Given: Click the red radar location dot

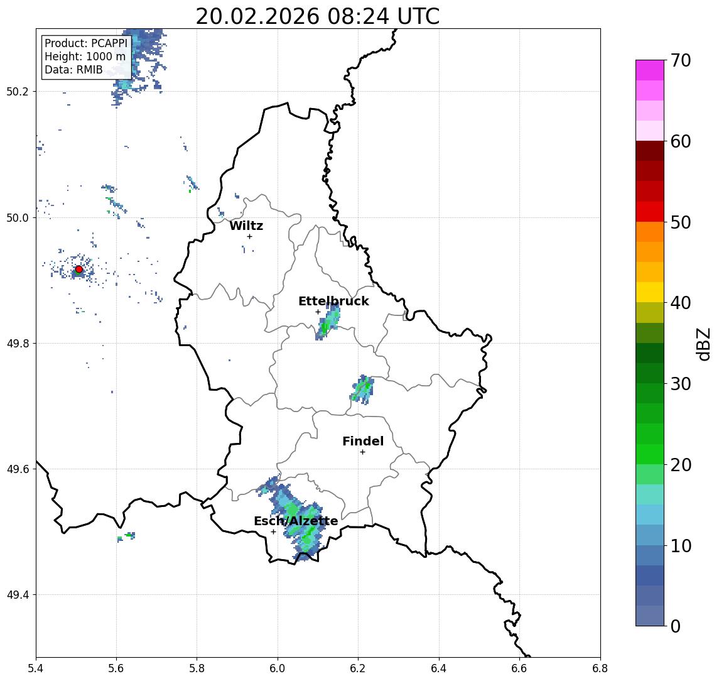Looking at the screenshot, I should (79, 270).
